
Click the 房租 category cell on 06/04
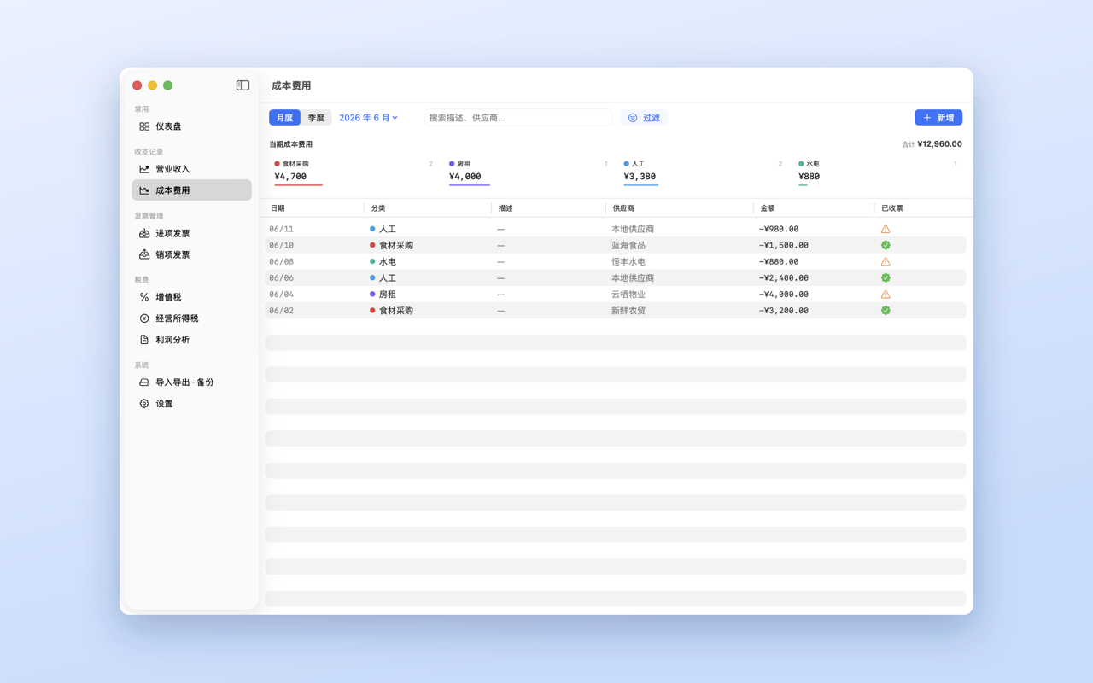[x=383, y=294]
